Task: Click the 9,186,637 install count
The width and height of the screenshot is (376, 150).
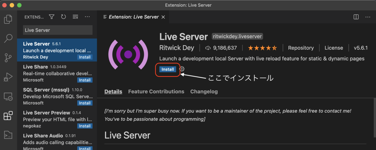Action: tap(225, 48)
